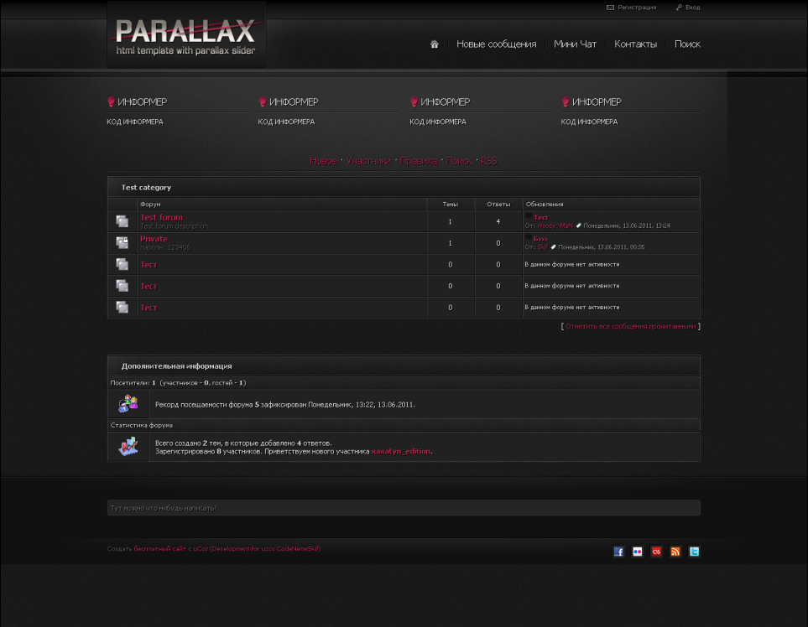Open the Test forum link
The height and width of the screenshot is (627, 808).
(161, 217)
